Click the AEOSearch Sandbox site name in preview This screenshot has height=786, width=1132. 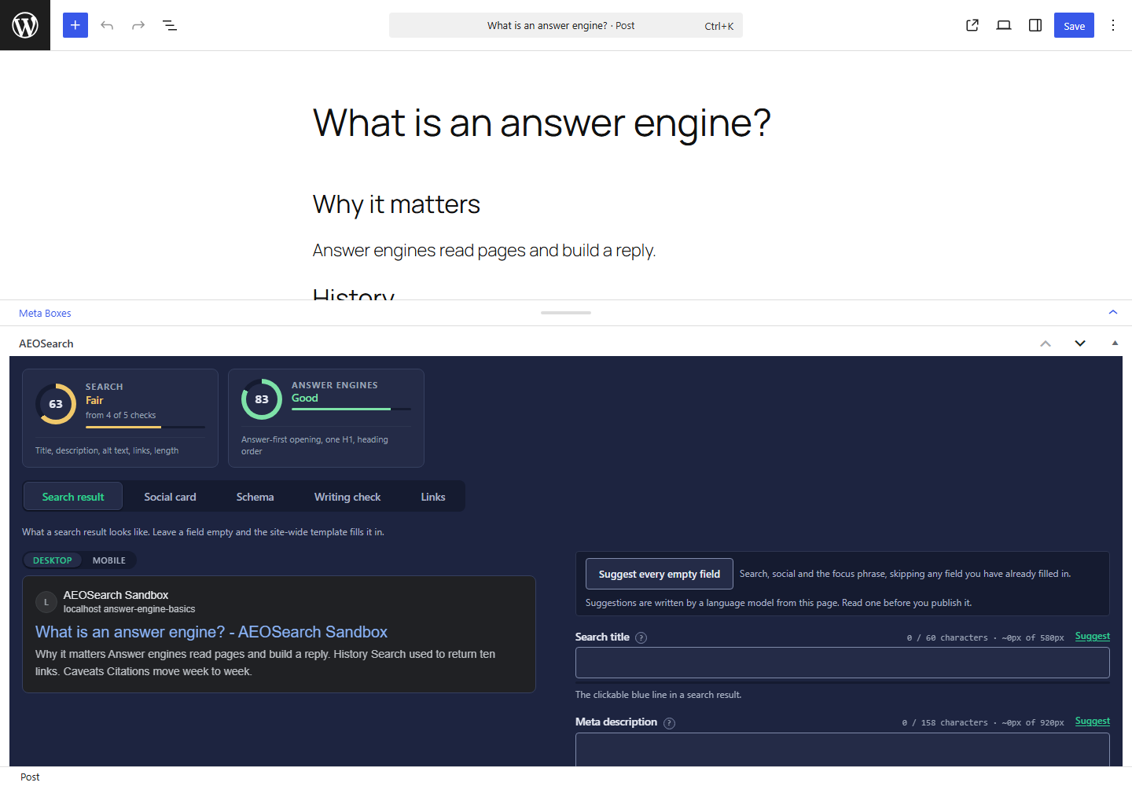[116, 595]
